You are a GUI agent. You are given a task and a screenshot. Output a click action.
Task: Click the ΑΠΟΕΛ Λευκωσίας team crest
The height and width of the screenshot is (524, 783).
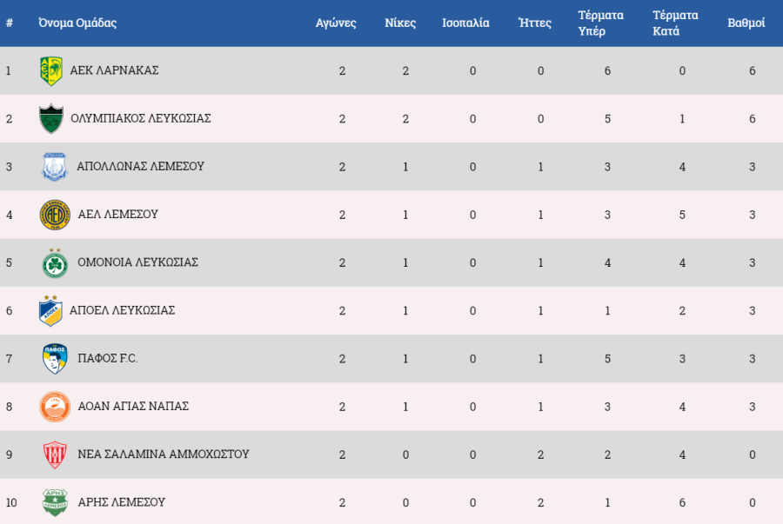point(50,310)
